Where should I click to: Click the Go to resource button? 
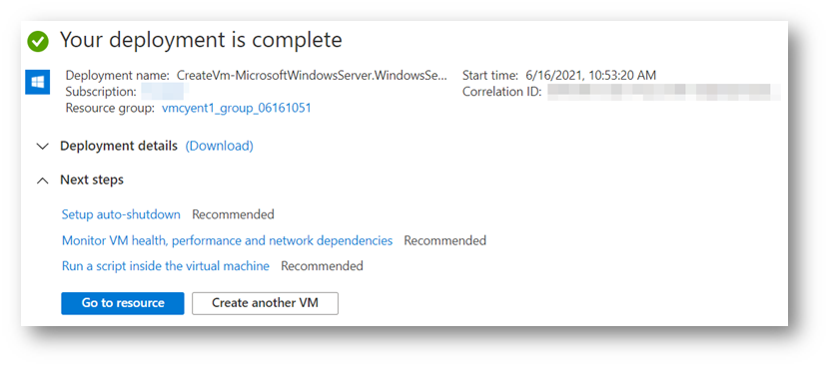point(123,303)
